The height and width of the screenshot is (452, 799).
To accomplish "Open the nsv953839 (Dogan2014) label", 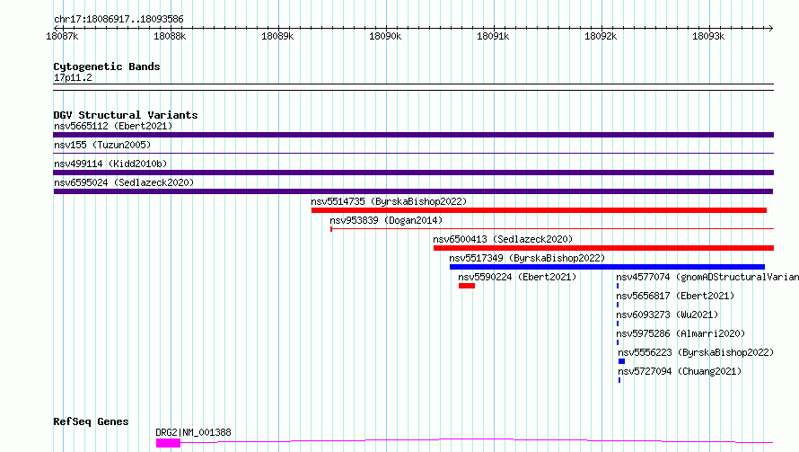I will tap(386, 220).
